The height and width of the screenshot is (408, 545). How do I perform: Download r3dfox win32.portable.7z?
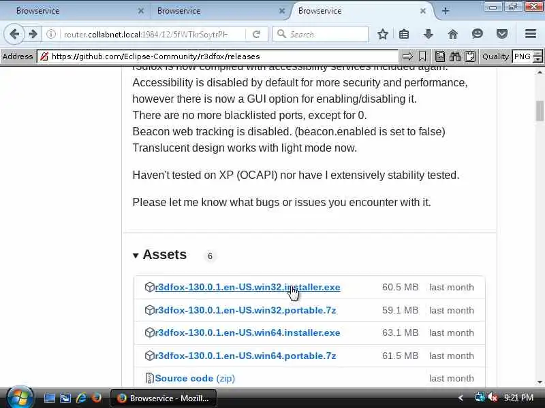245,310
